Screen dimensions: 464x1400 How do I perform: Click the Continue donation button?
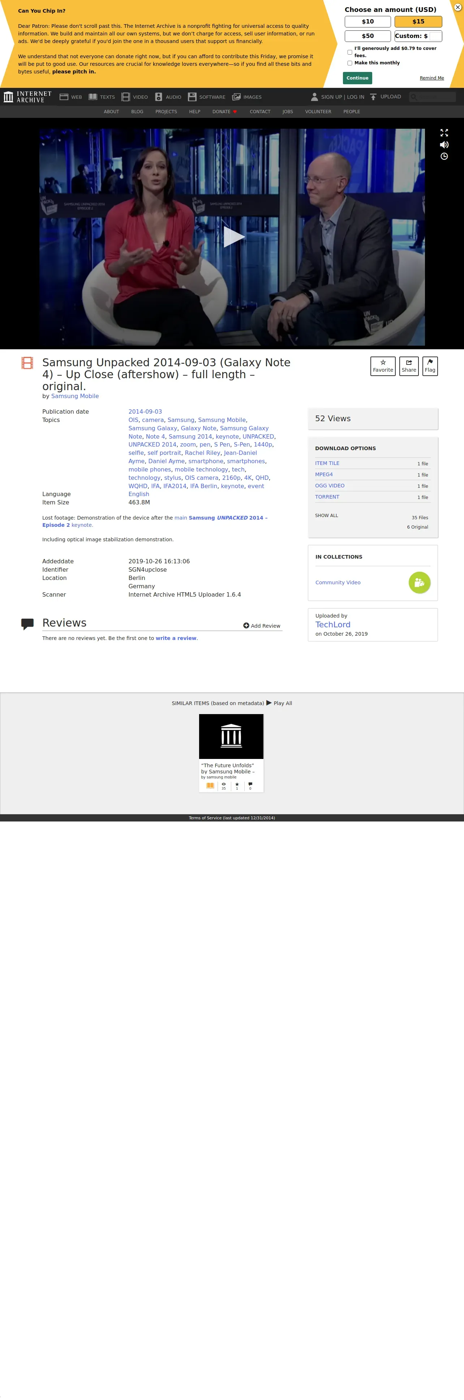pos(357,78)
